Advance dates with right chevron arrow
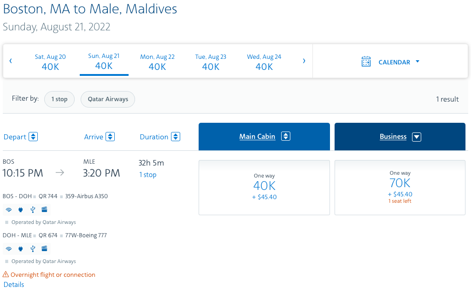Image resolution: width=471 pixels, height=292 pixels. click(304, 61)
